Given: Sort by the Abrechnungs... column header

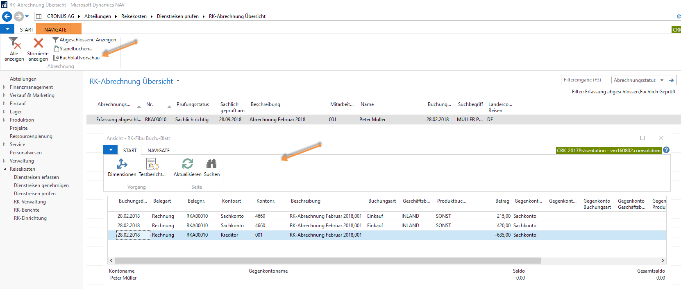Looking at the screenshot, I should [114, 104].
